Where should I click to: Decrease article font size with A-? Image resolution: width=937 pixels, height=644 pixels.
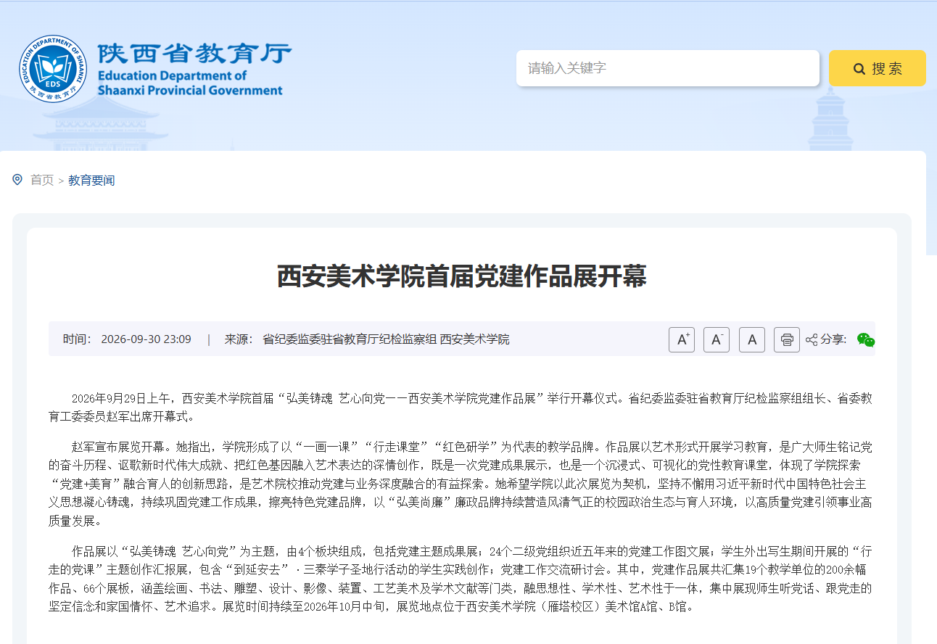click(717, 339)
